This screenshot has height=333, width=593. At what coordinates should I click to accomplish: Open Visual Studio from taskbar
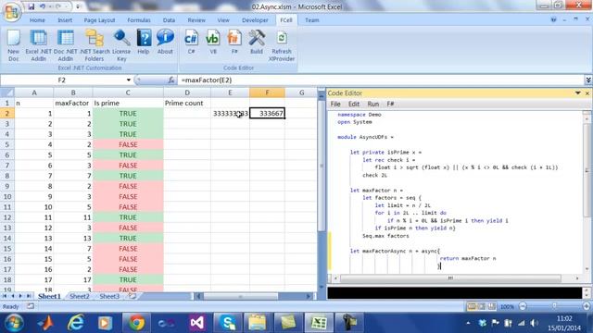(x=197, y=323)
